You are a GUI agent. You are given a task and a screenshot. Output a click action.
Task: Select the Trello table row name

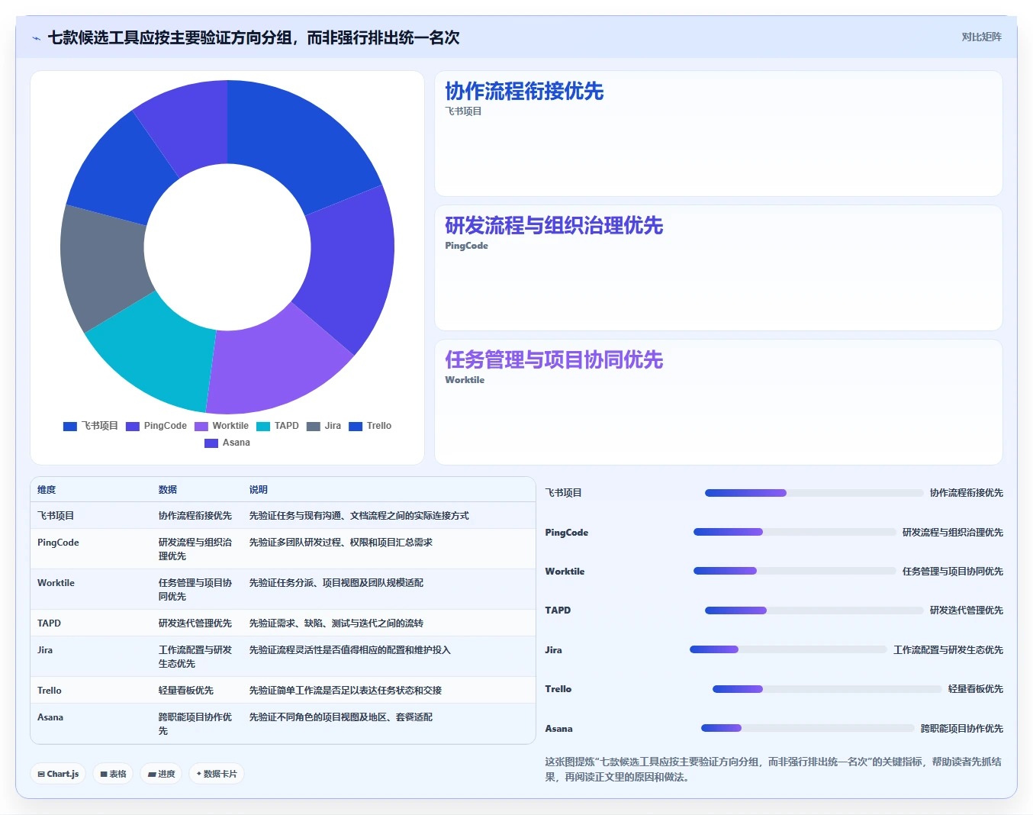click(x=50, y=691)
